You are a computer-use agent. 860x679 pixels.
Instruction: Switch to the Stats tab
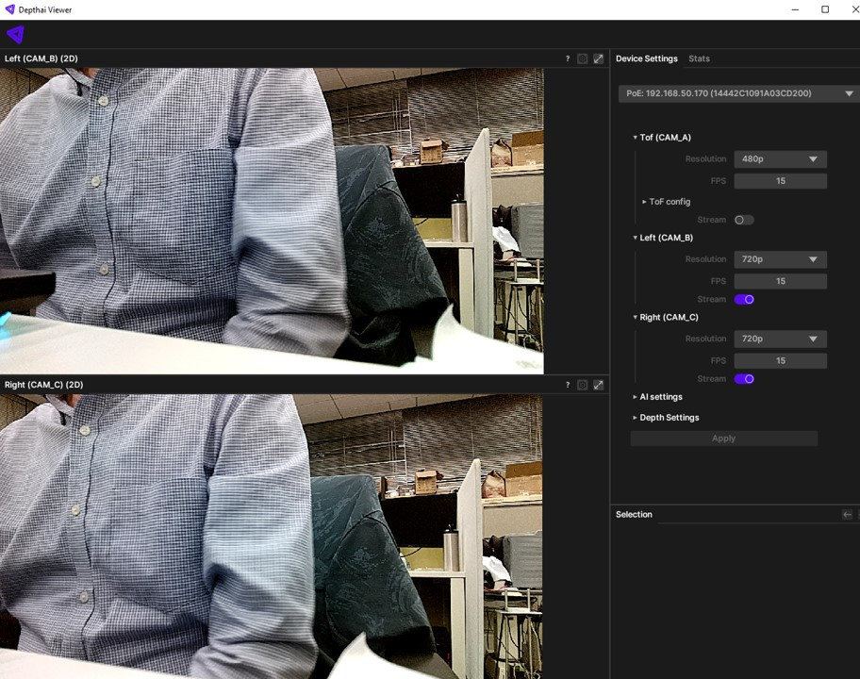click(699, 58)
